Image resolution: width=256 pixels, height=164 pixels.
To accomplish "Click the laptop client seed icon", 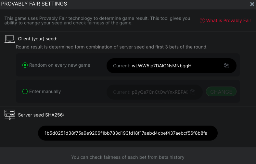I will (10, 39).
